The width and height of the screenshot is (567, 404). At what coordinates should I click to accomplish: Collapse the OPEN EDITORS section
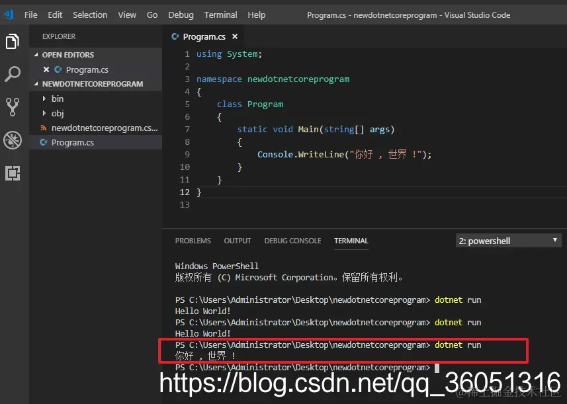(36, 55)
